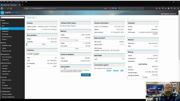Open the page actions three-dot menu
The image size is (180, 101).
[110, 8]
